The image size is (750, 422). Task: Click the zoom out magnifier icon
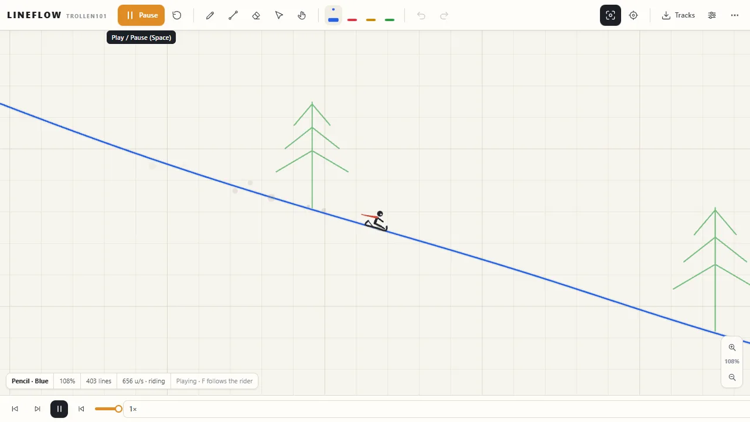click(x=732, y=377)
